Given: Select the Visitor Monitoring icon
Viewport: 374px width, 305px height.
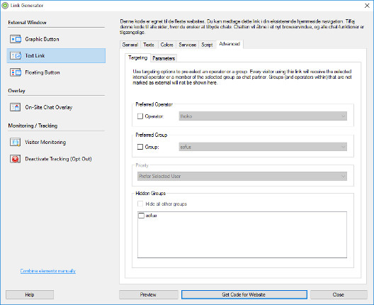Looking at the screenshot, I should point(16,142).
